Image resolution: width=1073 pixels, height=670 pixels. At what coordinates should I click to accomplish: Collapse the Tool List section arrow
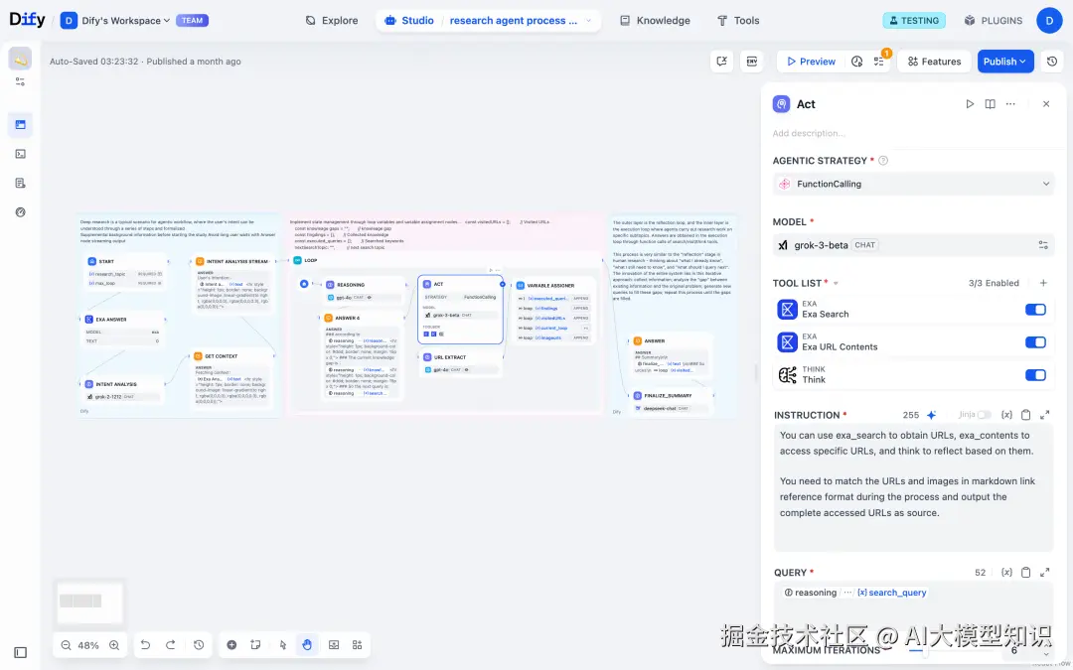click(x=836, y=283)
